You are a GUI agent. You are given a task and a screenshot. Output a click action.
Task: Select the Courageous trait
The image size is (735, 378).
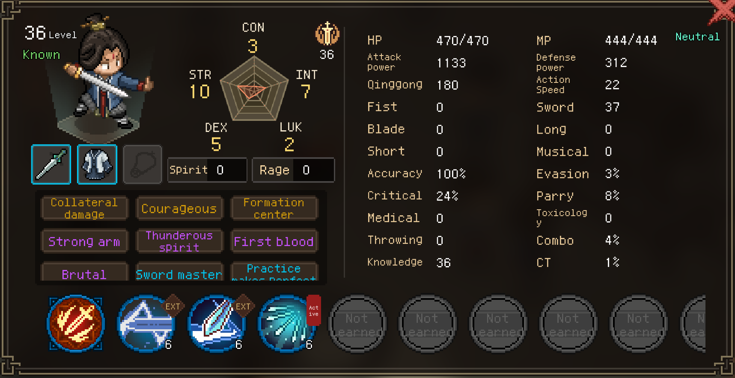(179, 208)
